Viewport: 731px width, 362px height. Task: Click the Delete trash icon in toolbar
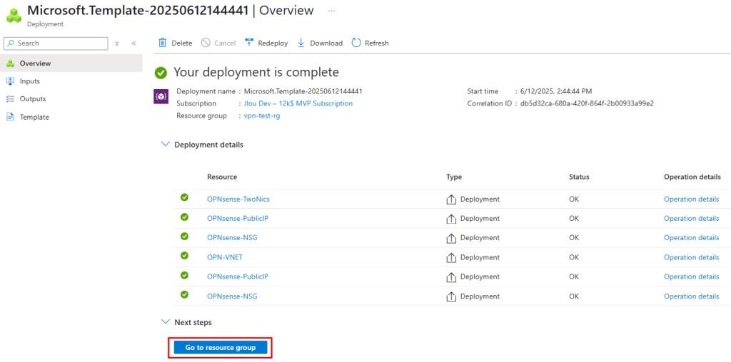163,43
